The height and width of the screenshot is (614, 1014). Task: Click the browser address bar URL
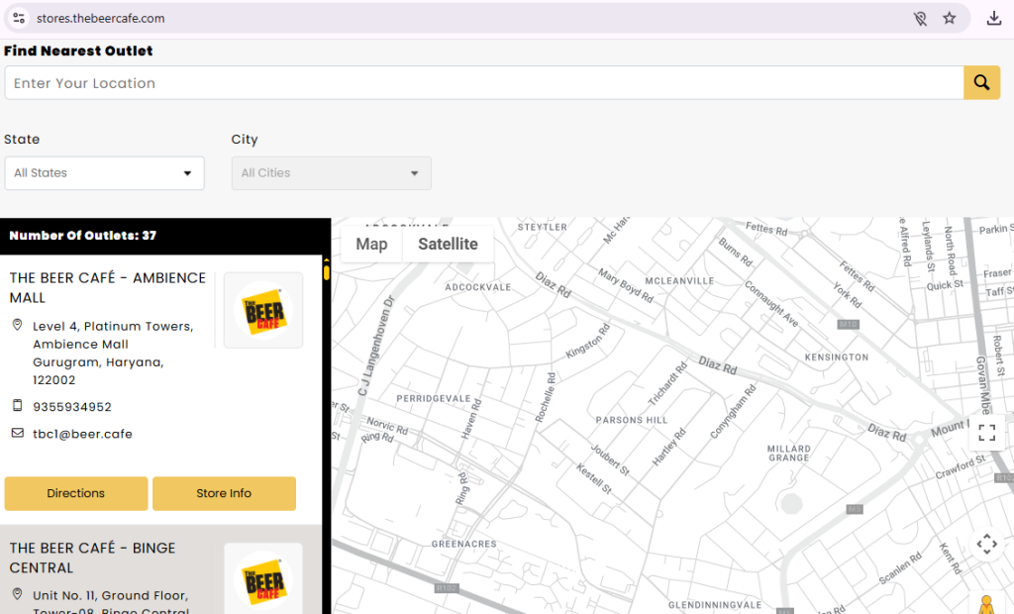101,18
